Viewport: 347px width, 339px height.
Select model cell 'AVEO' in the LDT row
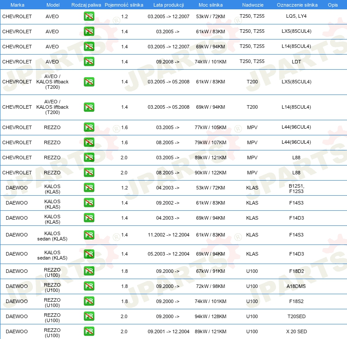pos(52,62)
